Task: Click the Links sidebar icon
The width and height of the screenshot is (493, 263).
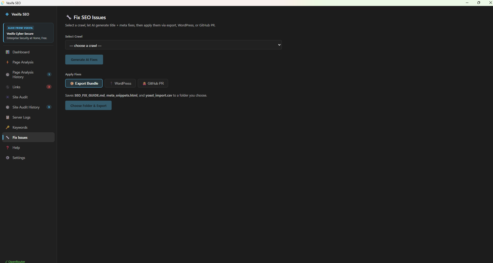Action: [8, 87]
